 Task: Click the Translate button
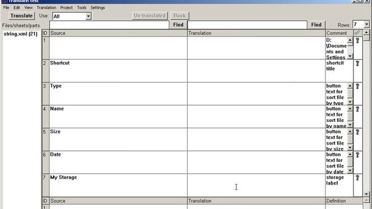(x=22, y=16)
